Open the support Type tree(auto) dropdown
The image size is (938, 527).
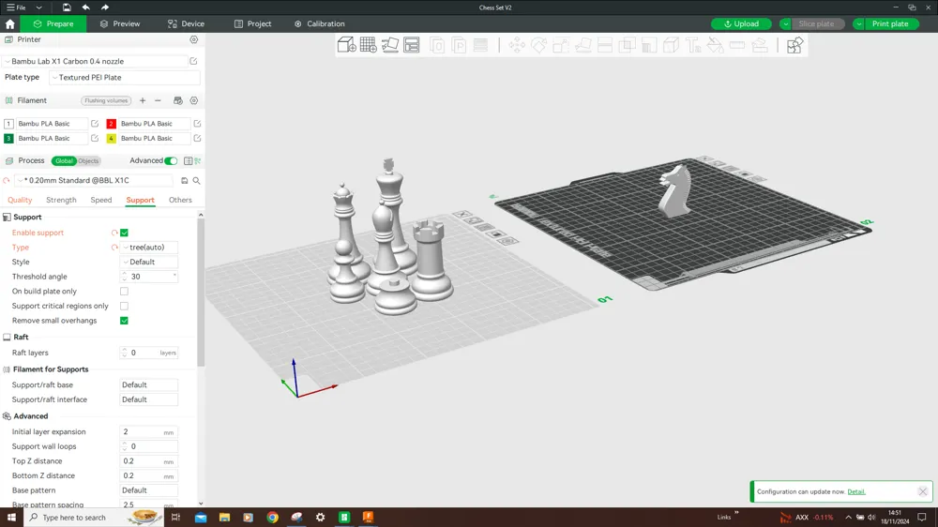[149, 247]
